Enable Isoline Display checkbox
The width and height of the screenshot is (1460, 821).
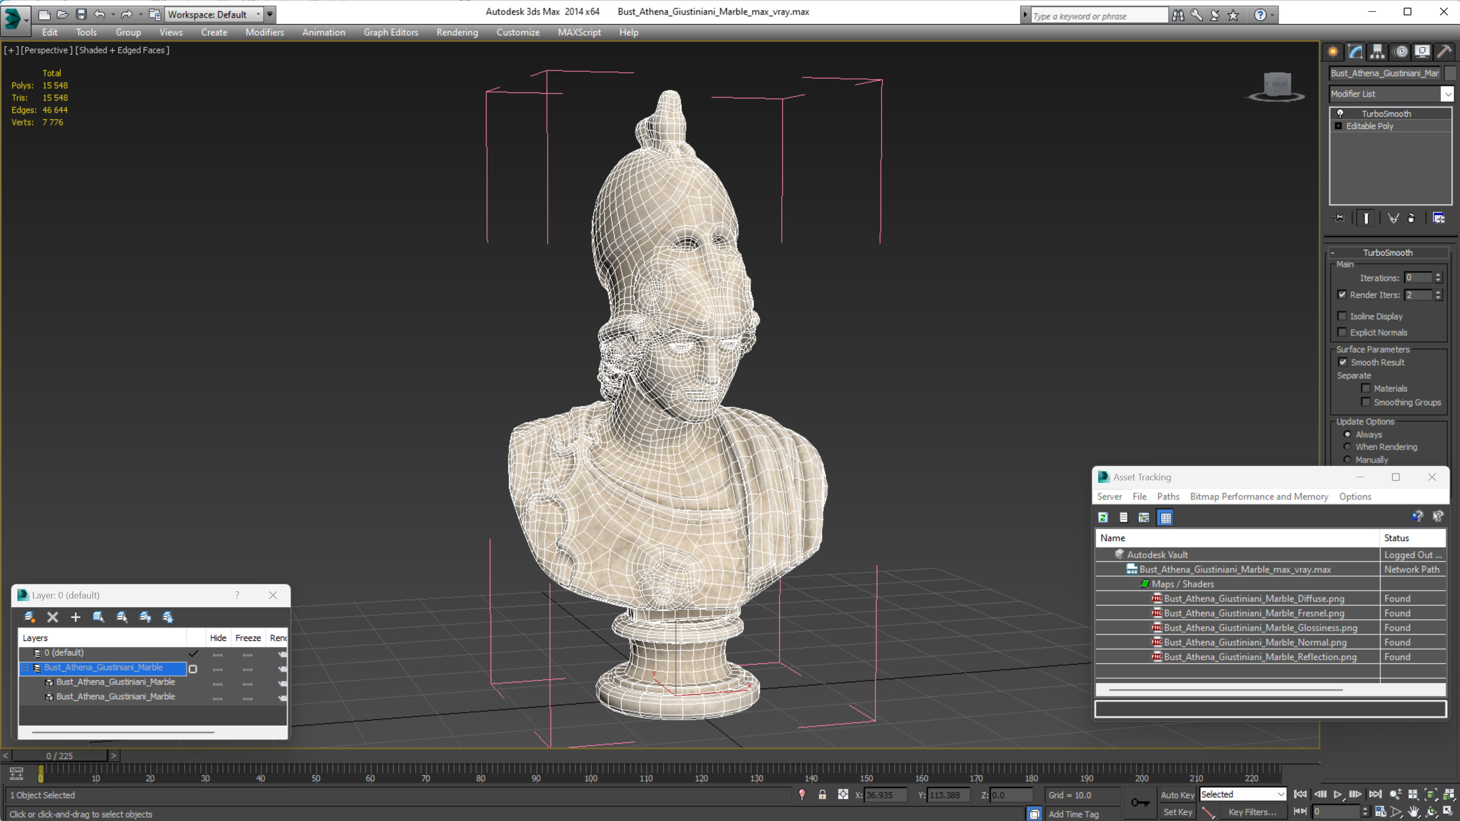(x=1342, y=316)
